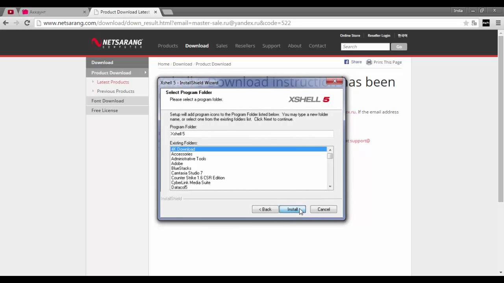This screenshot has height=283, width=504.
Task: Select Administrative Tools folder
Action: (248, 159)
